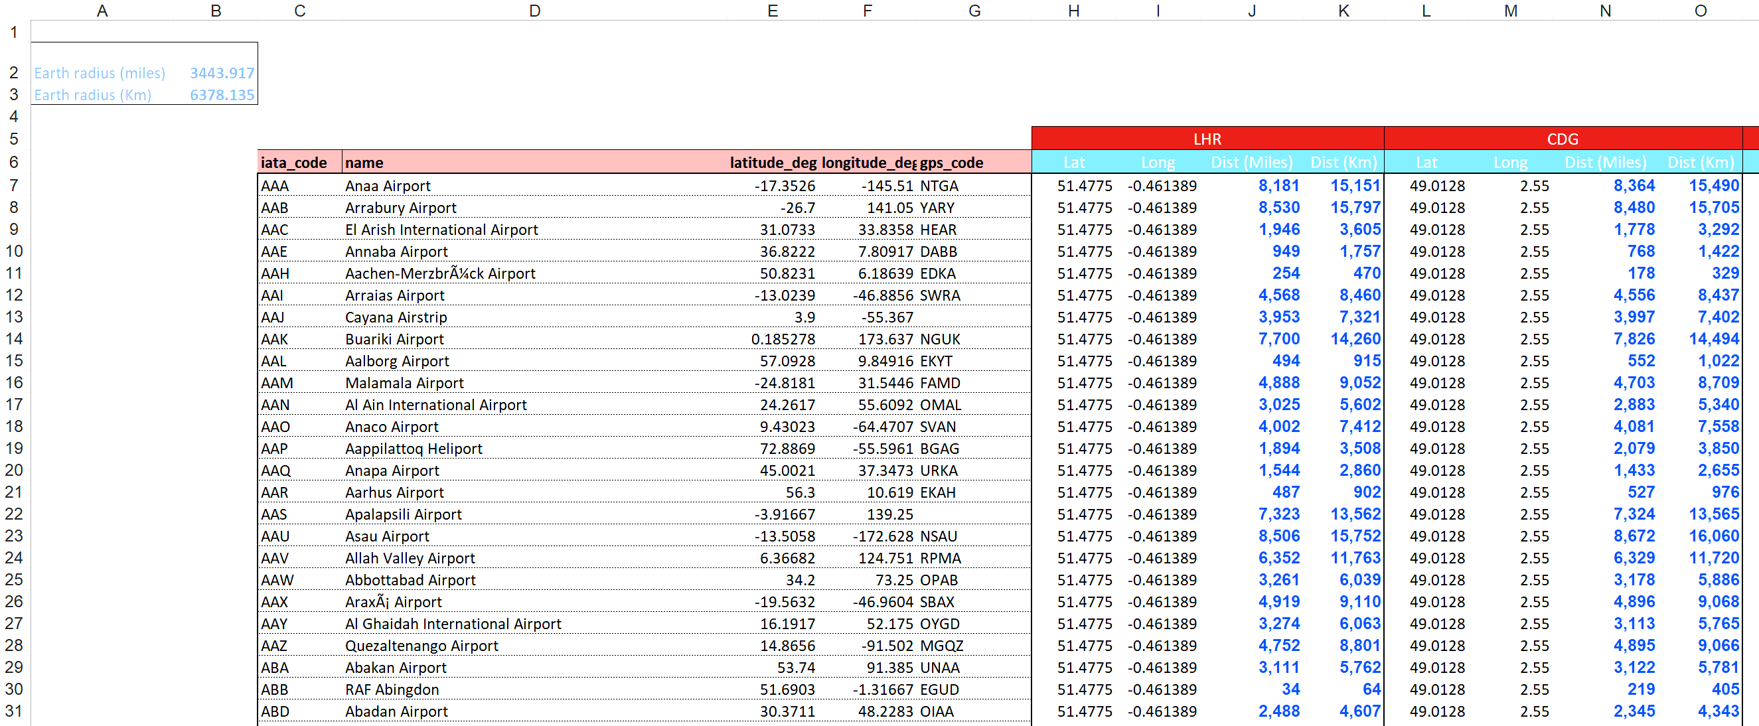Select CDG miles value 3,178 for Abbottabad
Screen dimensions: 1759x726
tap(1605, 580)
